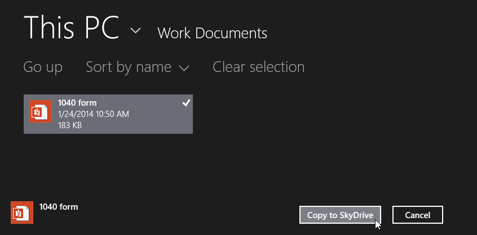Click the 1/24/2014 10:50 AM date text
The height and width of the screenshot is (235, 477).
click(94, 114)
